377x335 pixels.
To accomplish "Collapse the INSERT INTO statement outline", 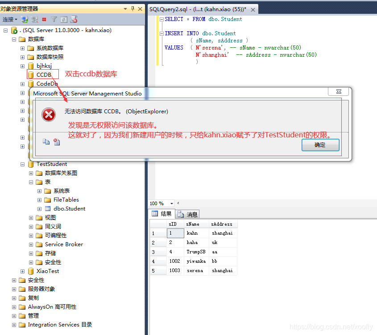I will point(162,33).
